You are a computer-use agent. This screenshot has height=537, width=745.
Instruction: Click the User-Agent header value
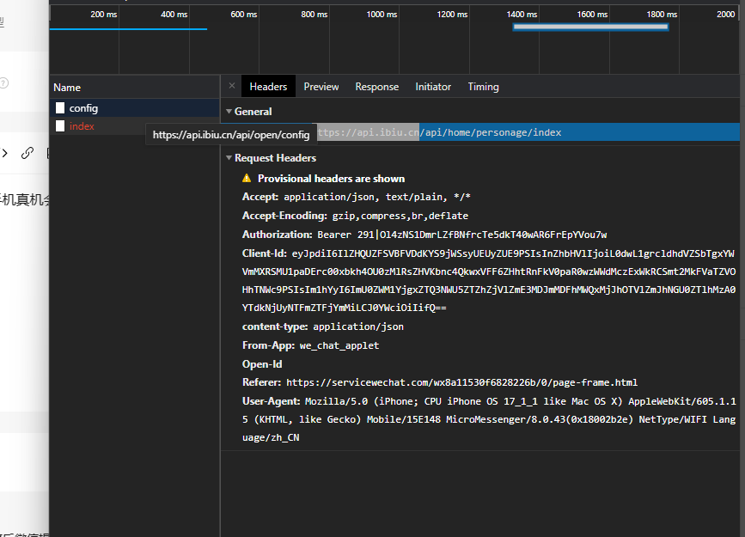489,419
